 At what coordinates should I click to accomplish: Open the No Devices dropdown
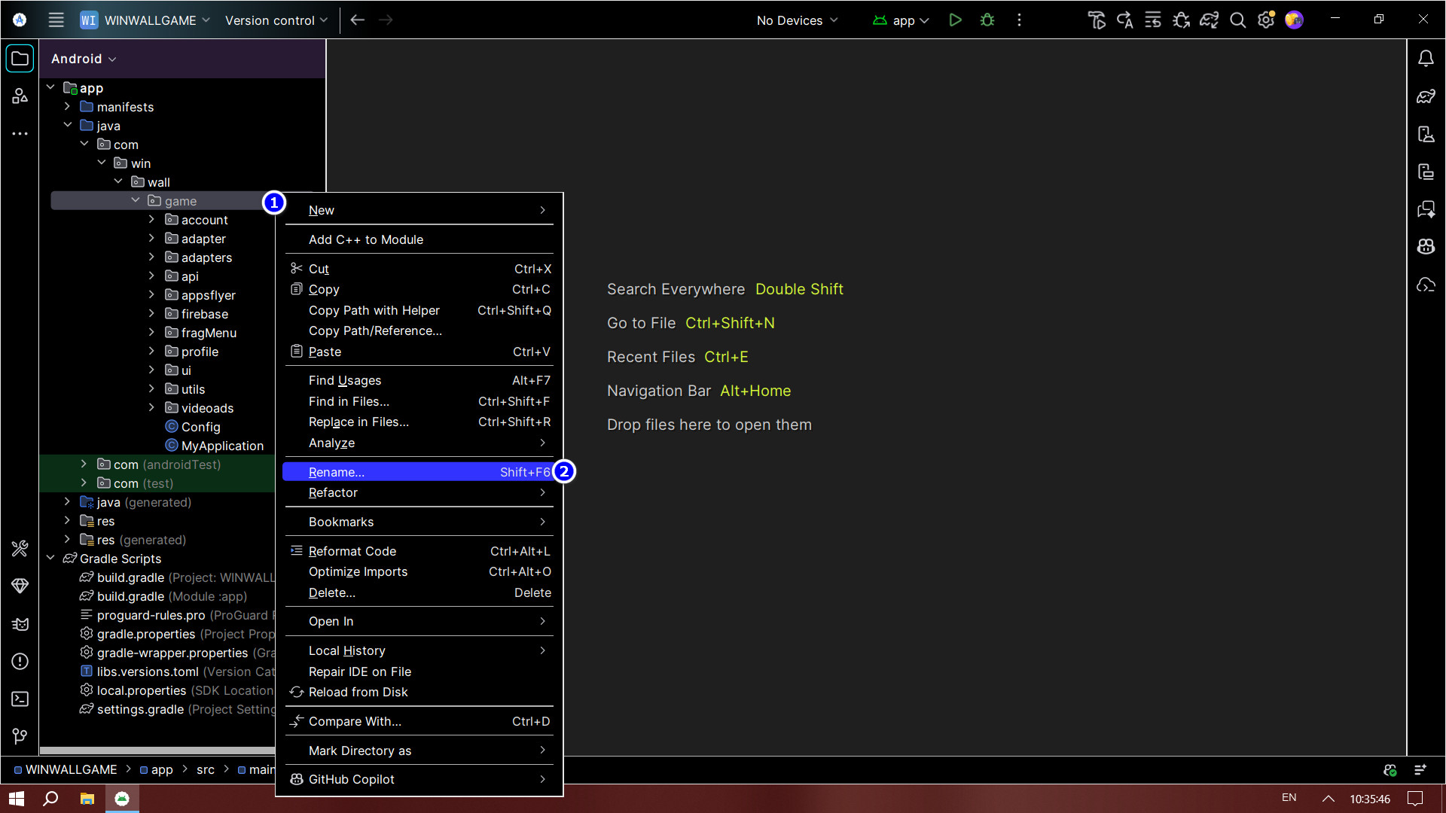point(796,20)
